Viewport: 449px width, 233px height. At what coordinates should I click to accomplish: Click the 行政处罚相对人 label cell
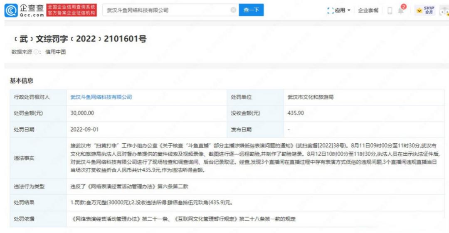point(38,97)
